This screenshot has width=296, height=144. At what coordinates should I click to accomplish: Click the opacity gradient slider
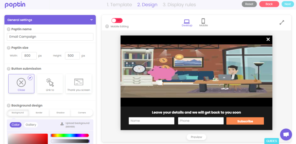(70, 141)
